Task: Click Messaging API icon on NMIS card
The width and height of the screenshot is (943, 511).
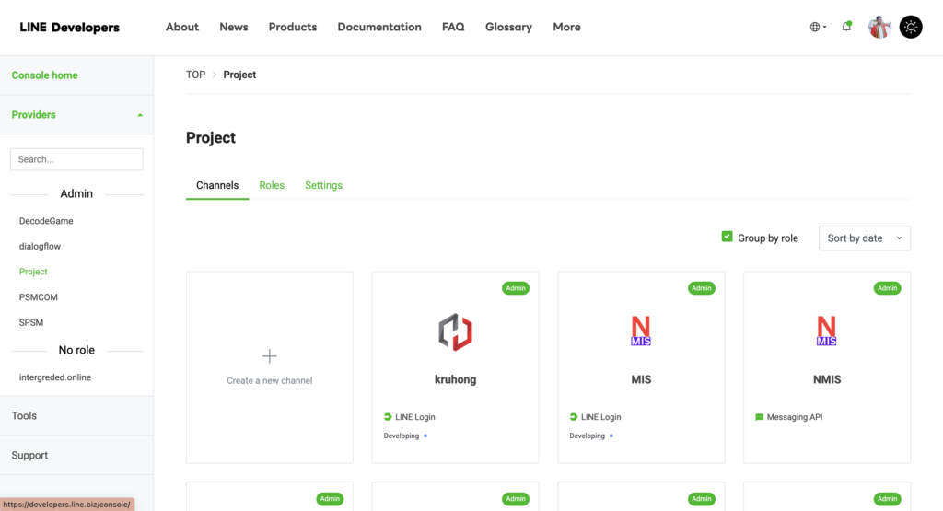Action: 759,416
